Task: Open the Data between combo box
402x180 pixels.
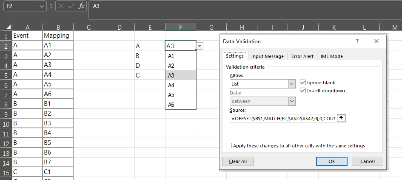Action: 263,101
